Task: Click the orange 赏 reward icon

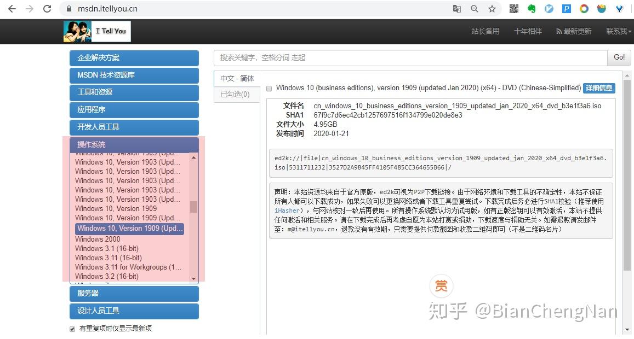Action: click(x=441, y=285)
